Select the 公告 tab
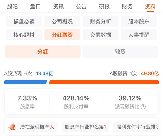The height and width of the screenshot is (136, 163). click(x=81, y=6)
